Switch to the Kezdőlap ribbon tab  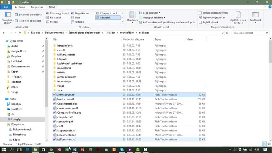20,7
